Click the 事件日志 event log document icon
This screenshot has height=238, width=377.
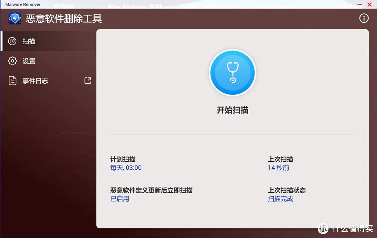click(x=12, y=80)
